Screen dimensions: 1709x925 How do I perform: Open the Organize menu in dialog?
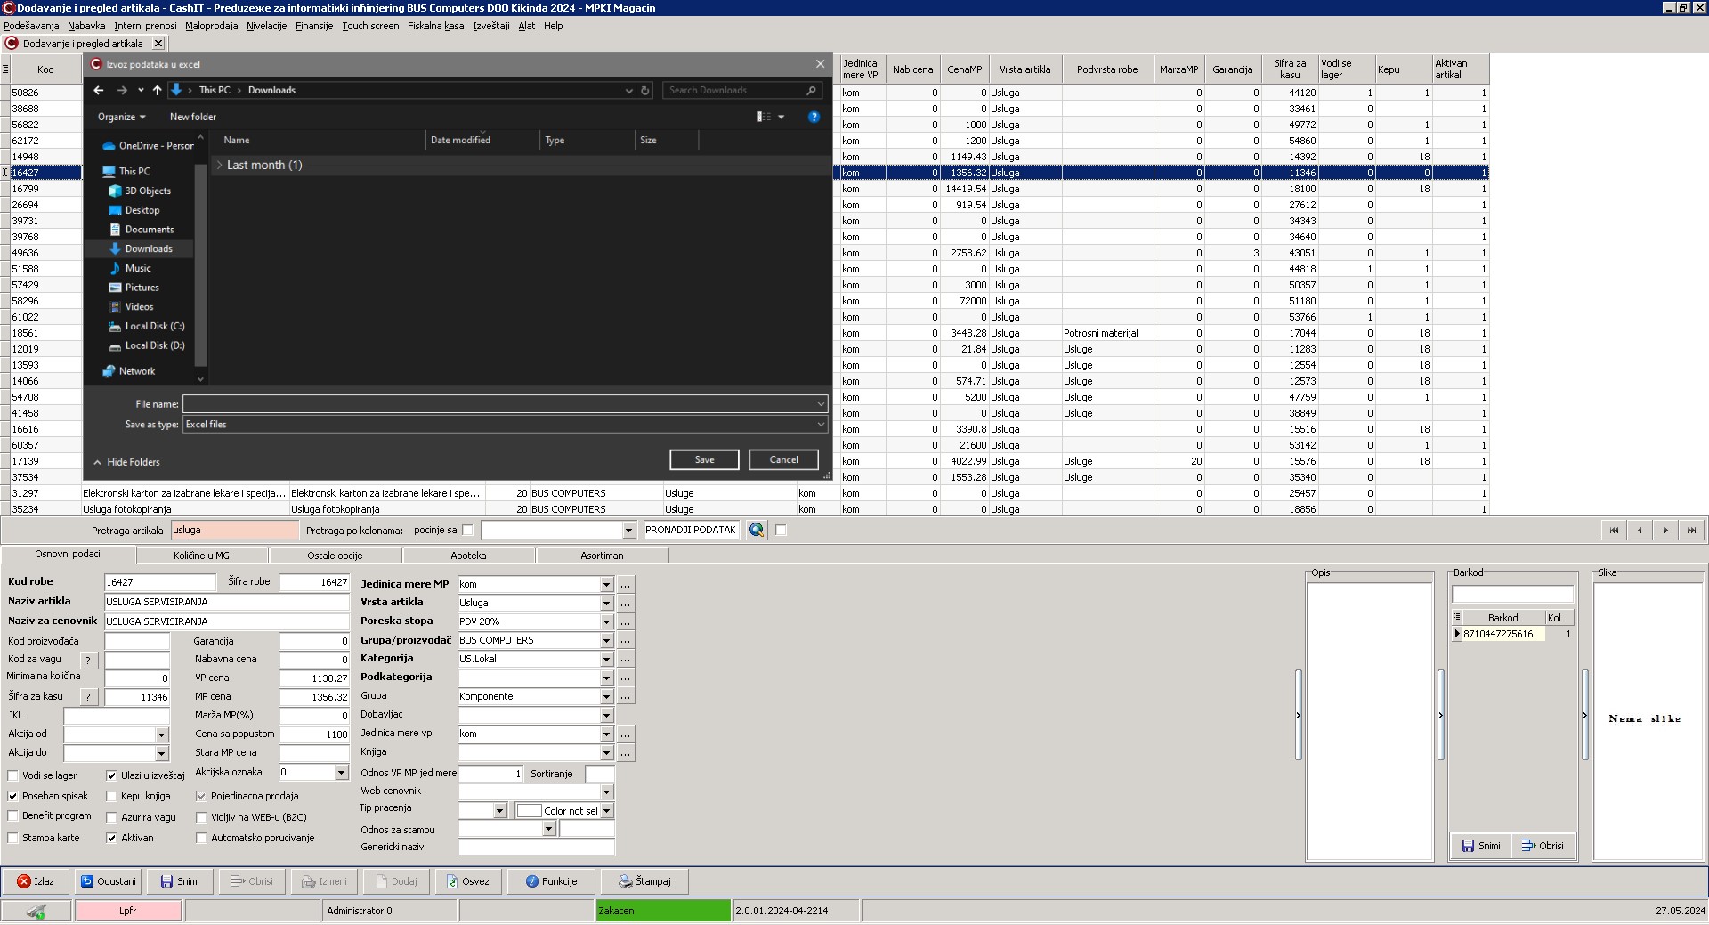[x=121, y=117]
